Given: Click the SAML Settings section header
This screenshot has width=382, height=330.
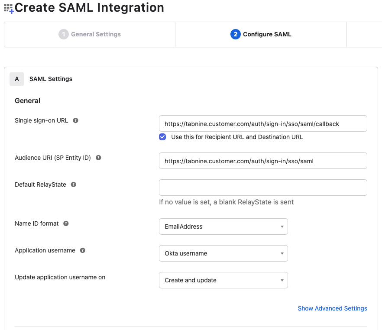Looking at the screenshot, I should [51, 79].
